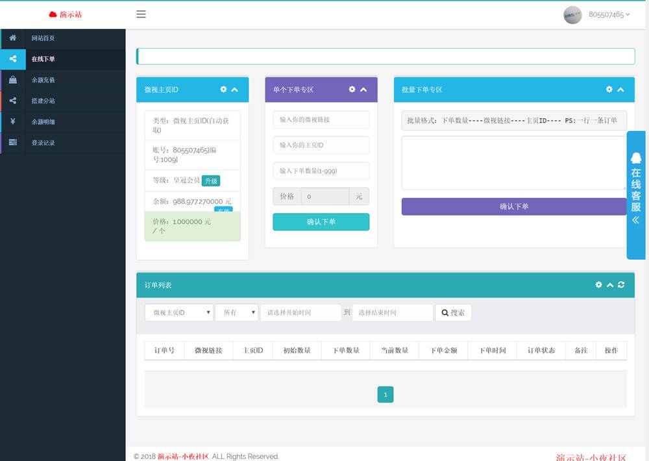Click the refresh icon on 订单列表 panel header

pyautogui.click(x=620, y=284)
